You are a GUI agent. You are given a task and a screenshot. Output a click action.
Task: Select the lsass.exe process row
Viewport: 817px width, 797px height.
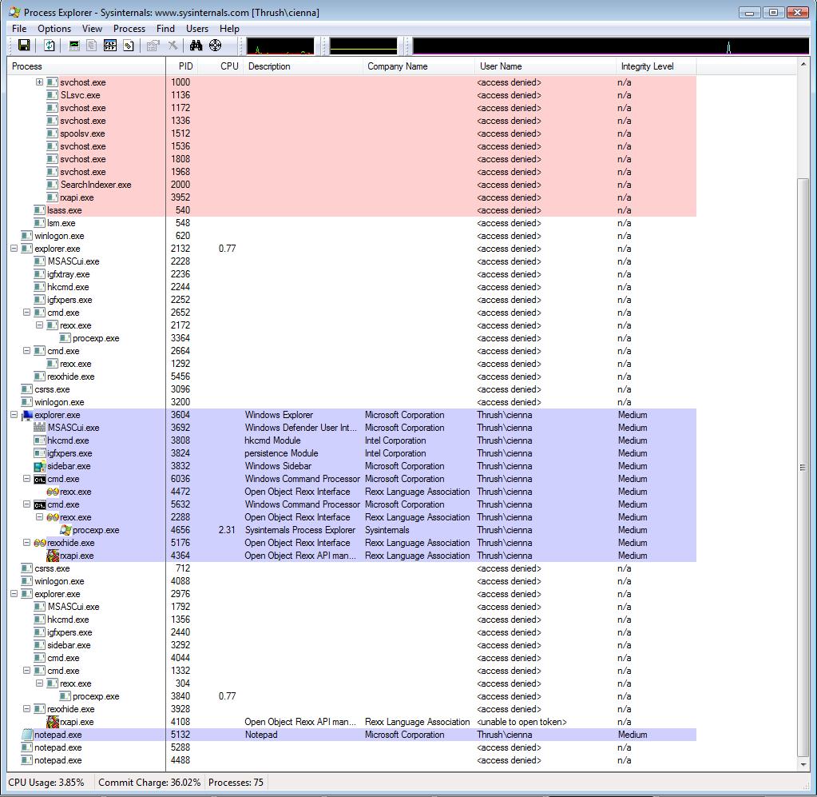pos(351,210)
